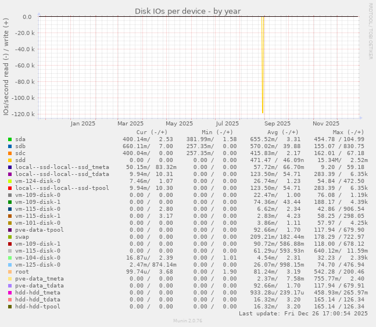Click the purple local--ssd-local--ssd_tdata legend square
This screenshot has height=327, width=376.
(10, 174)
